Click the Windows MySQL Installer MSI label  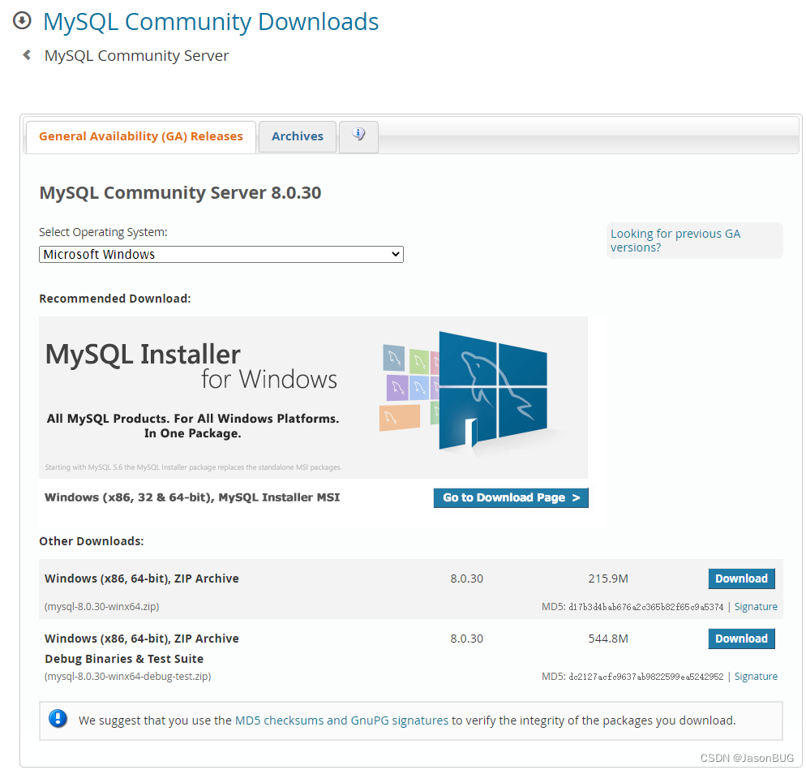point(192,497)
